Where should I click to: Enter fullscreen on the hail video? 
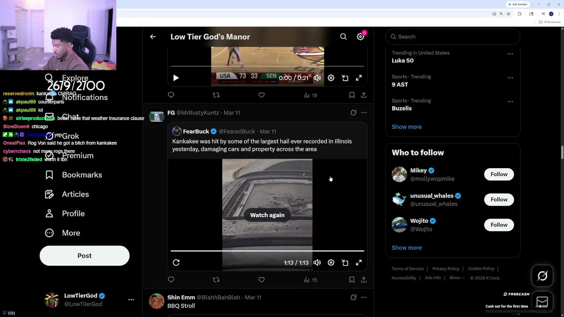pyautogui.click(x=359, y=262)
